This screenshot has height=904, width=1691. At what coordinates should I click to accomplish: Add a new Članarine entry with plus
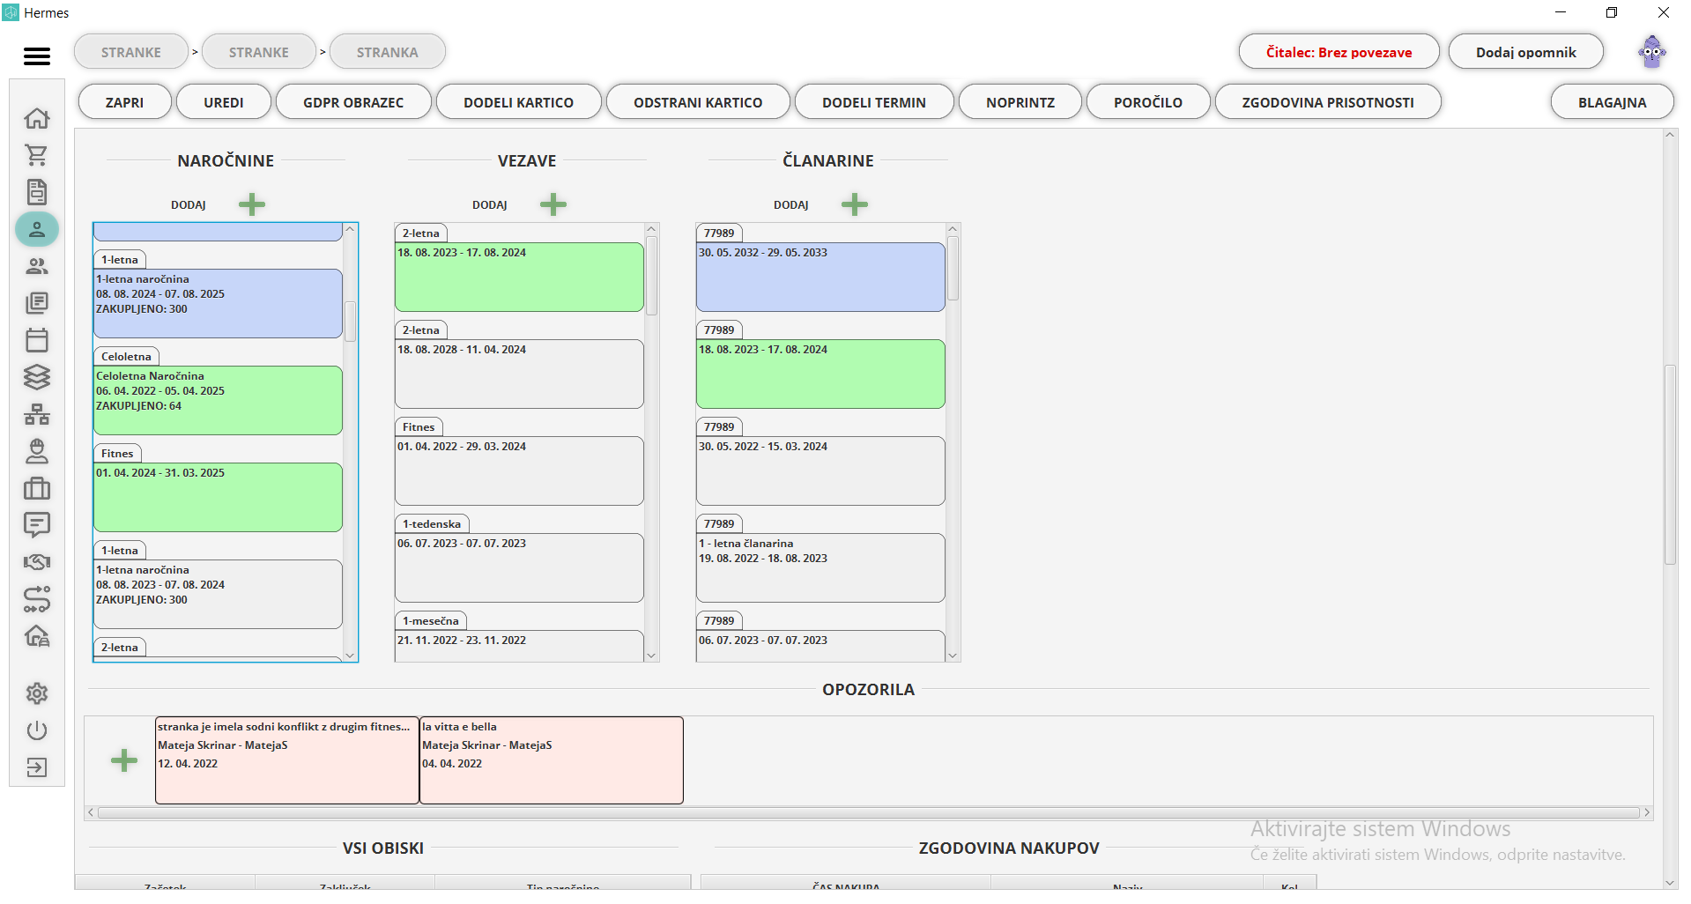pyautogui.click(x=855, y=204)
